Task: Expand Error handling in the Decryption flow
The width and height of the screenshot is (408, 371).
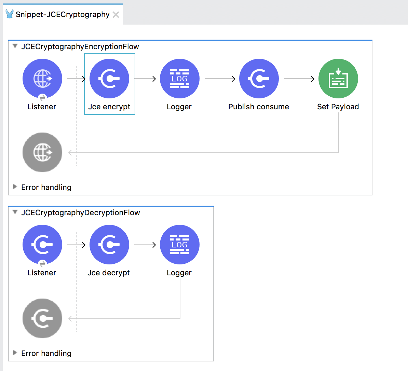Action: tap(15, 353)
